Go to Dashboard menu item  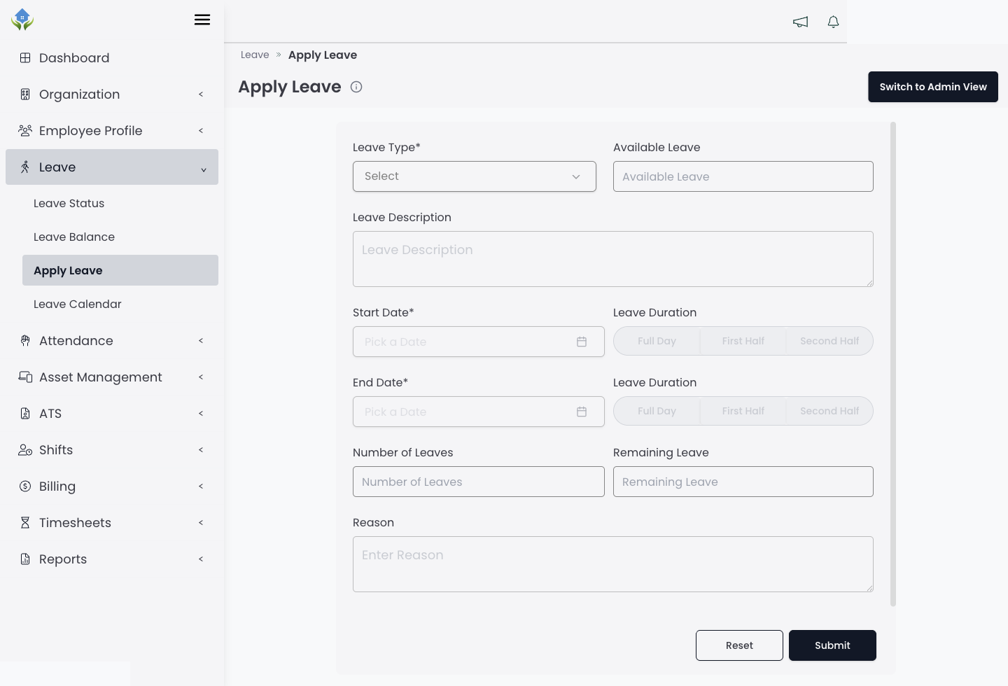(x=112, y=58)
